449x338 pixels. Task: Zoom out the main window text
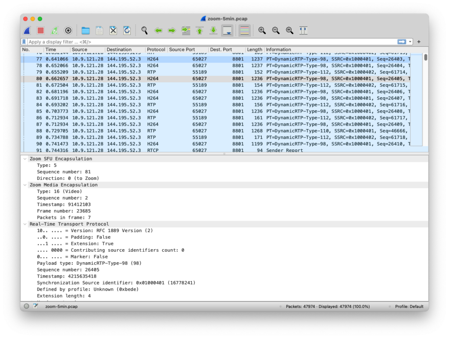pyautogui.click(x=276, y=30)
